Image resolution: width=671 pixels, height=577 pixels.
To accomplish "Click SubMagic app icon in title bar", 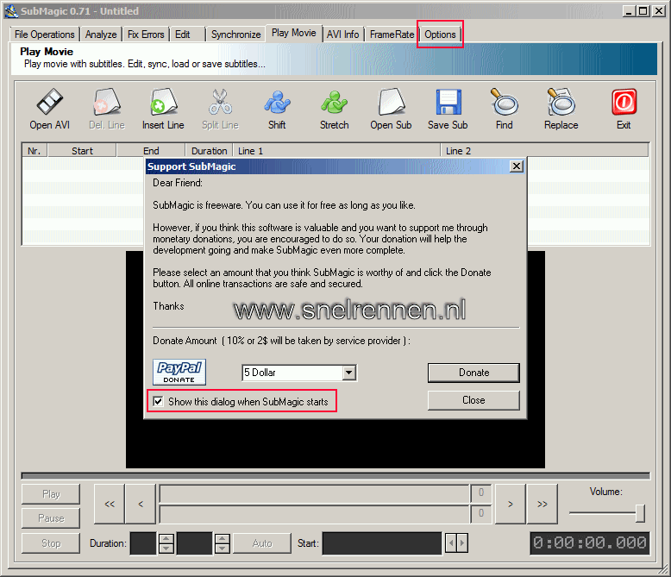I will pyautogui.click(x=10, y=11).
